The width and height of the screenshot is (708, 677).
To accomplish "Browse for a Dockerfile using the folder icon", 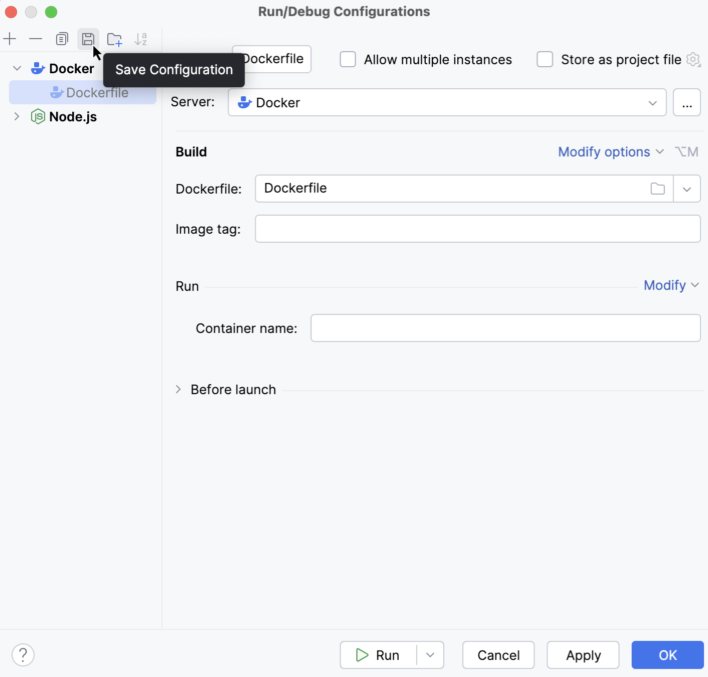I will pyautogui.click(x=657, y=189).
